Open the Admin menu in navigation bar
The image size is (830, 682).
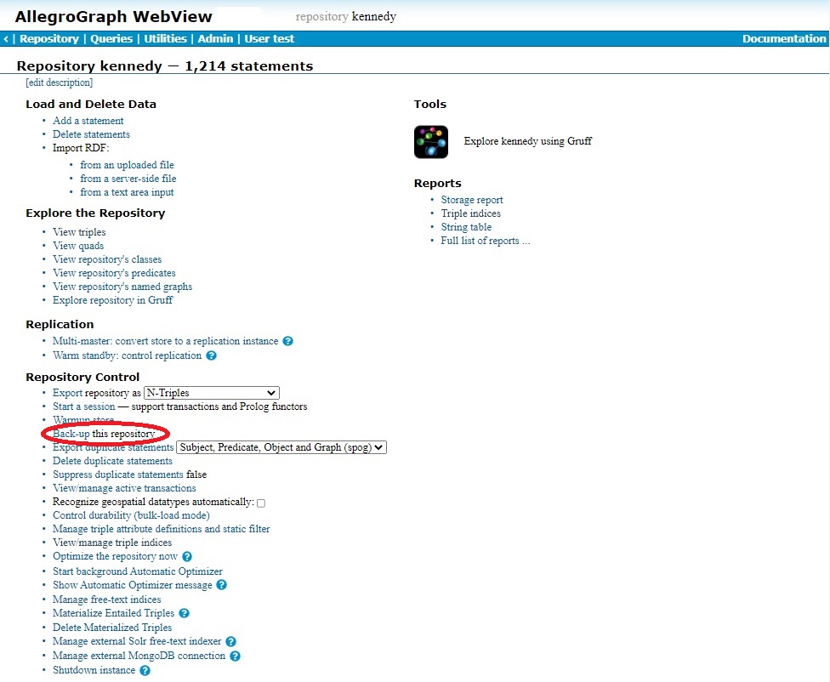[x=215, y=39]
